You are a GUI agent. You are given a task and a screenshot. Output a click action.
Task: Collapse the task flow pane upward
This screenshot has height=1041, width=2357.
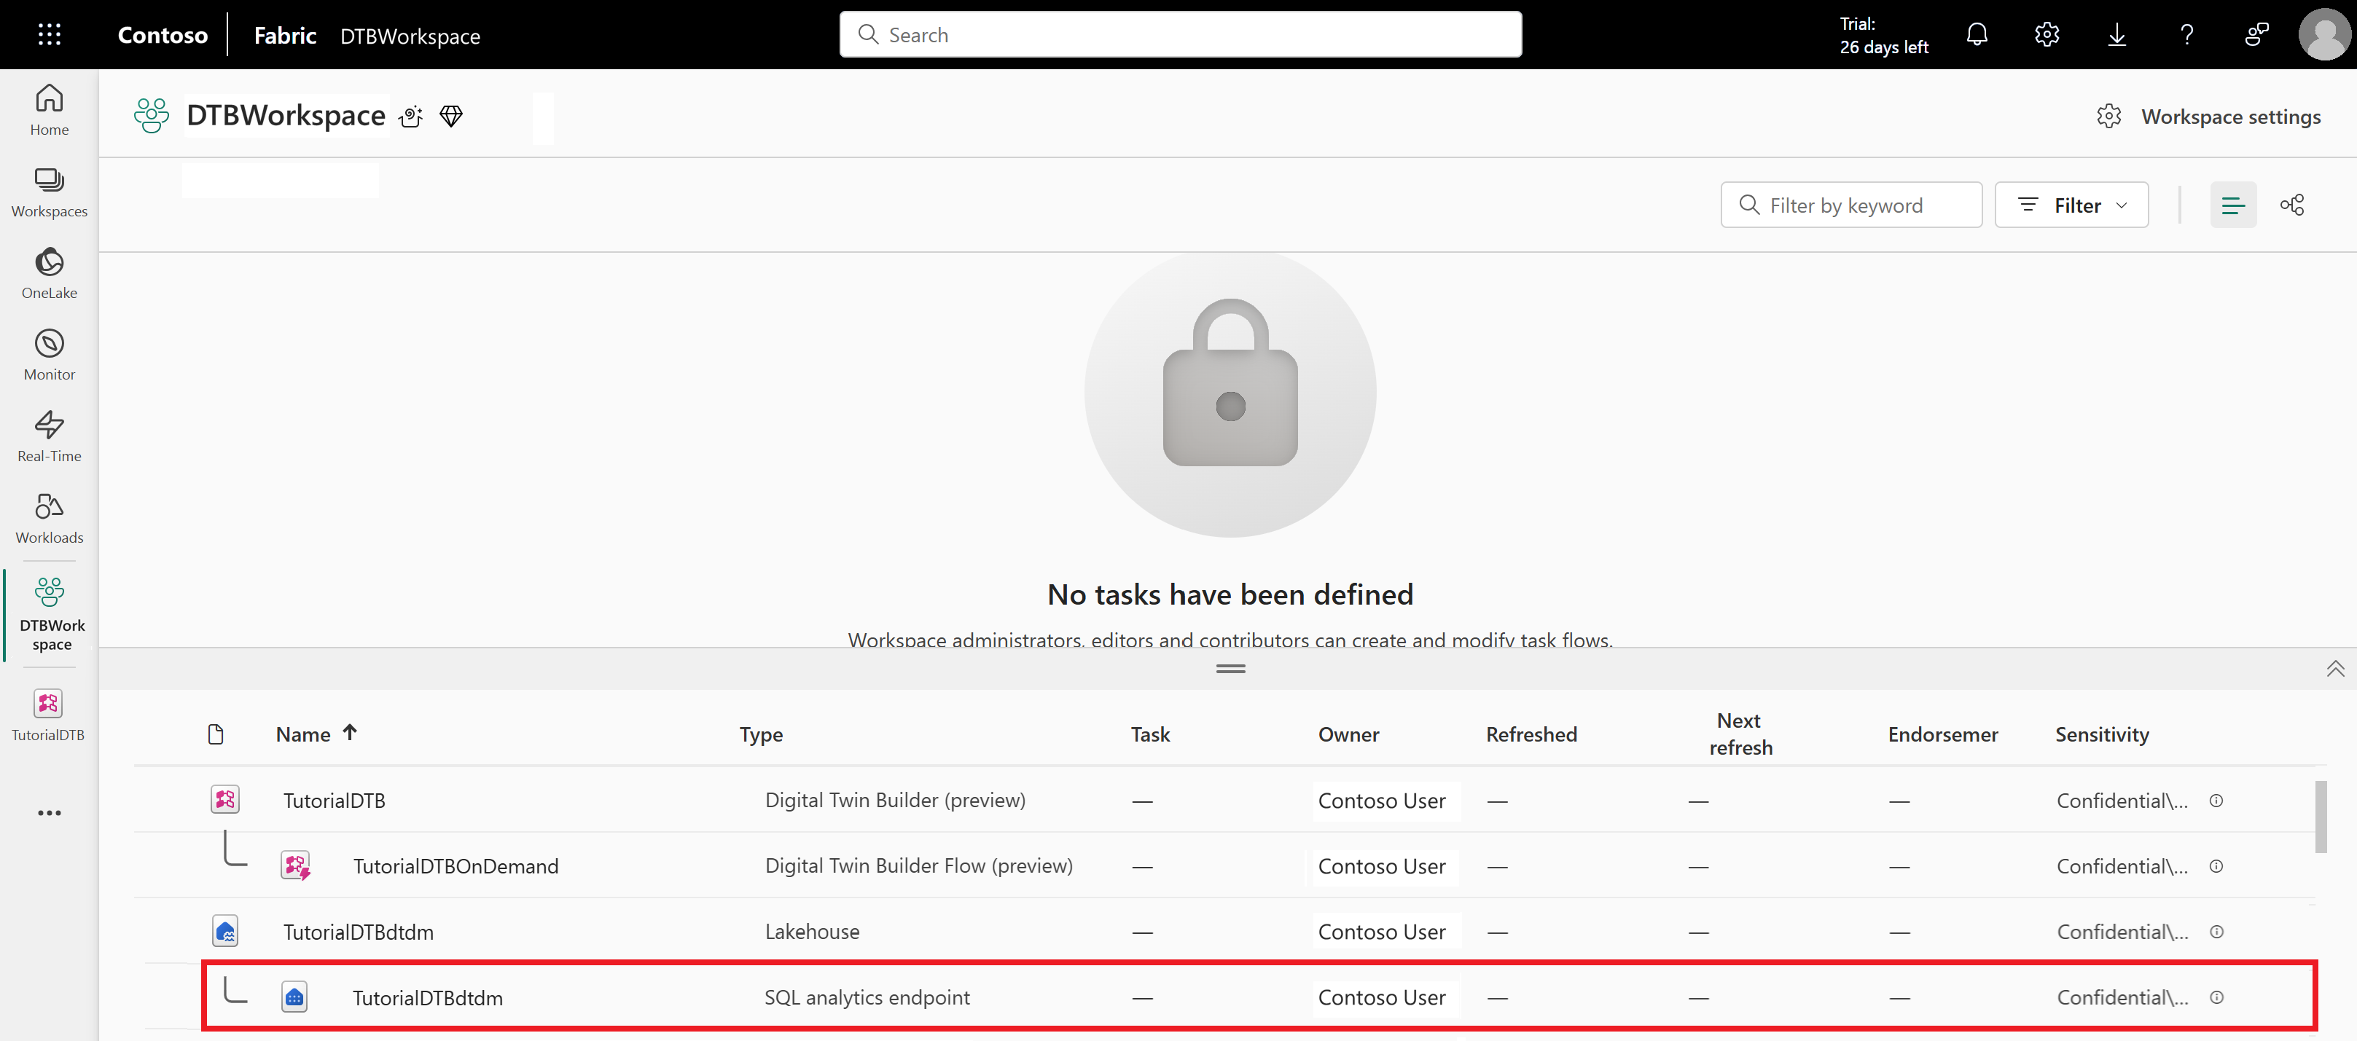point(2336,669)
